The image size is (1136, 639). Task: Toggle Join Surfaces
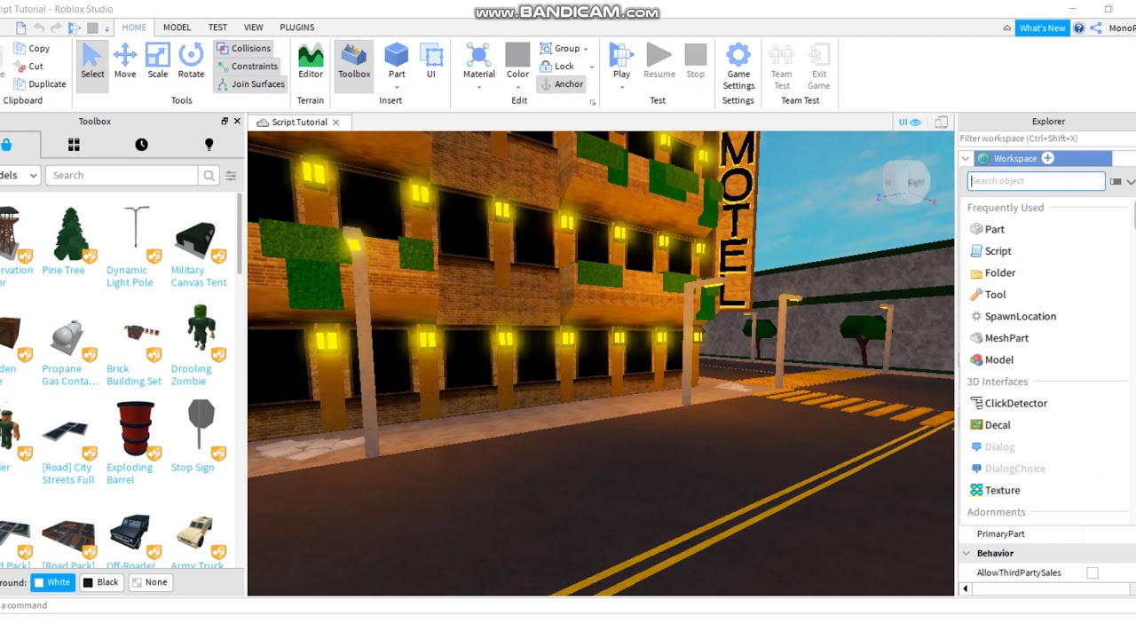pyautogui.click(x=250, y=84)
